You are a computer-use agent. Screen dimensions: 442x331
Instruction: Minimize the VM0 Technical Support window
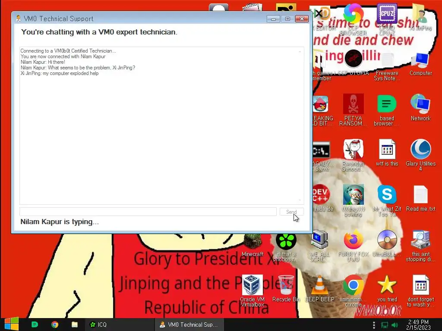[x=273, y=19]
